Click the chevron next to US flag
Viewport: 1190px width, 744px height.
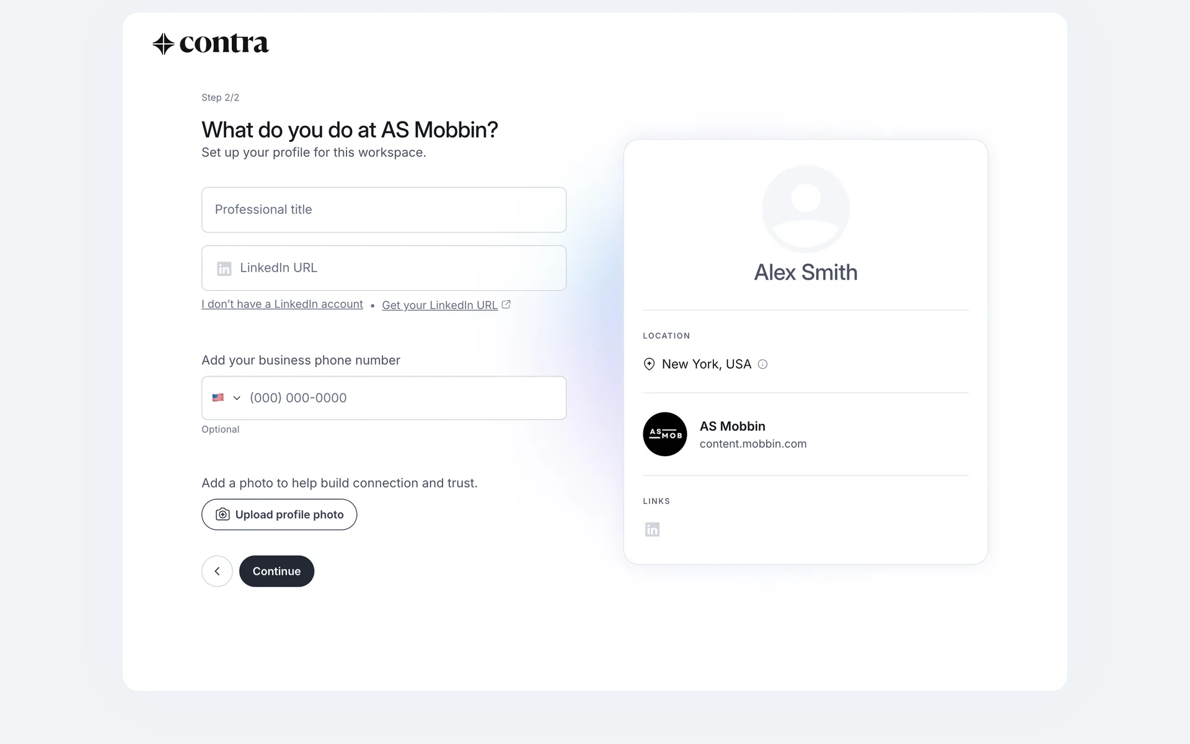coord(237,398)
